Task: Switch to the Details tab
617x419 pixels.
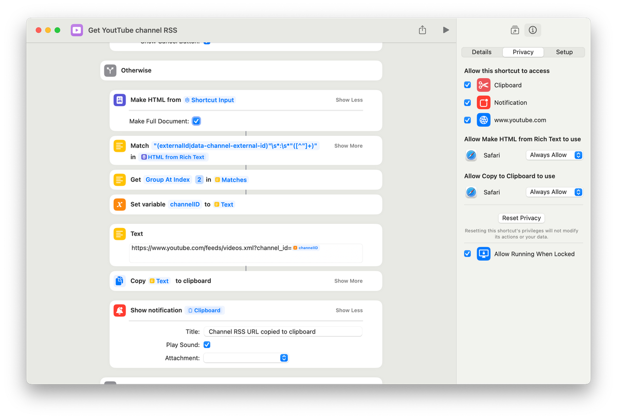Action: (481, 51)
